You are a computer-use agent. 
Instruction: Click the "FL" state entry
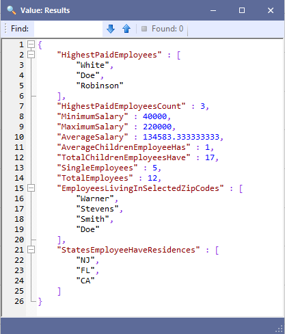(85, 270)
